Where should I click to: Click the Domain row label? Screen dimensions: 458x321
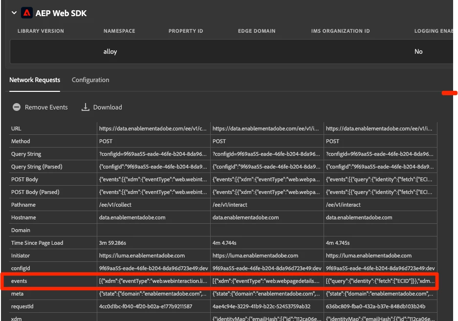pyautogui.click(x=21, y=230)
